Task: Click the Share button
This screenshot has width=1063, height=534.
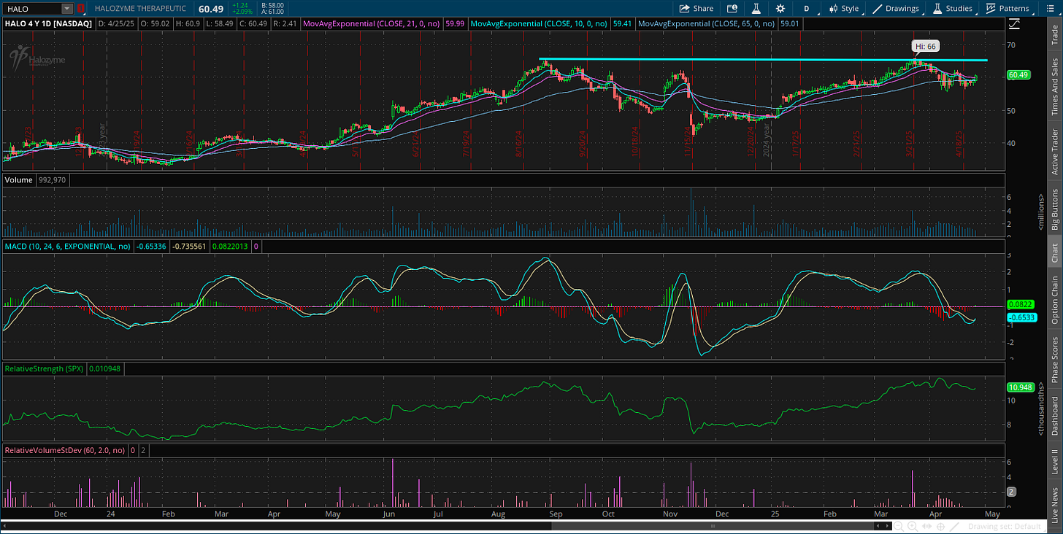Action: point(696,9)
